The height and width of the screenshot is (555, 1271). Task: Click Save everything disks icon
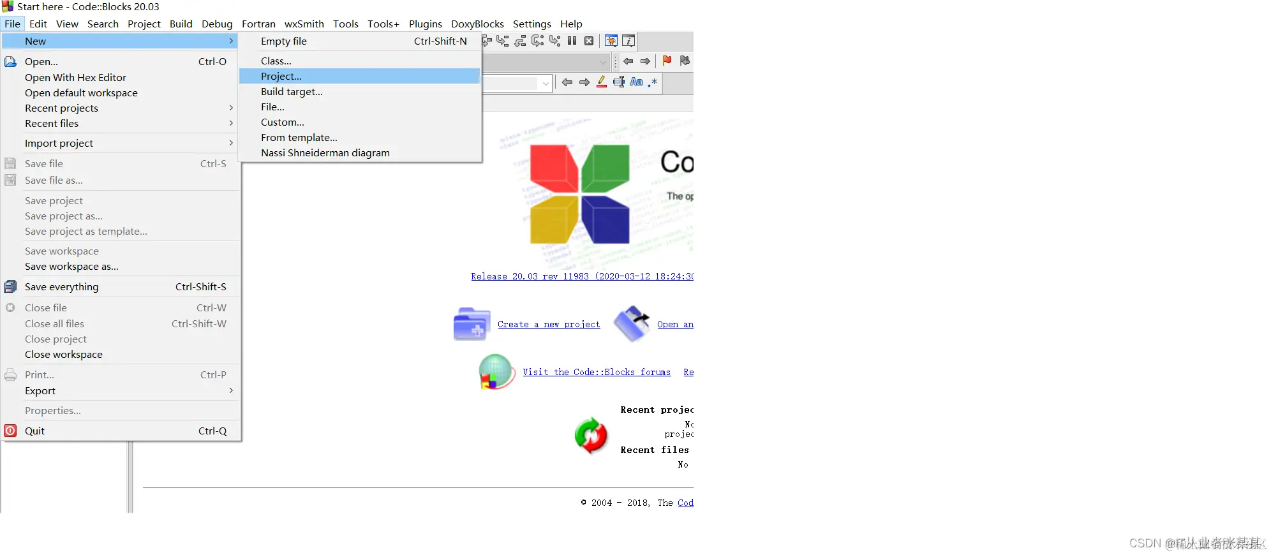tap(10, 286)
